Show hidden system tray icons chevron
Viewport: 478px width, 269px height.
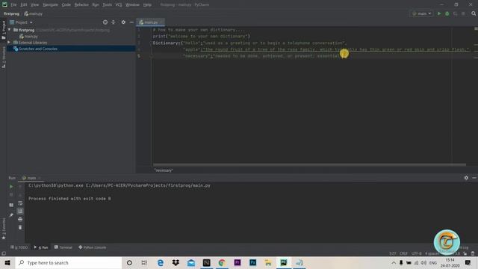394,262
